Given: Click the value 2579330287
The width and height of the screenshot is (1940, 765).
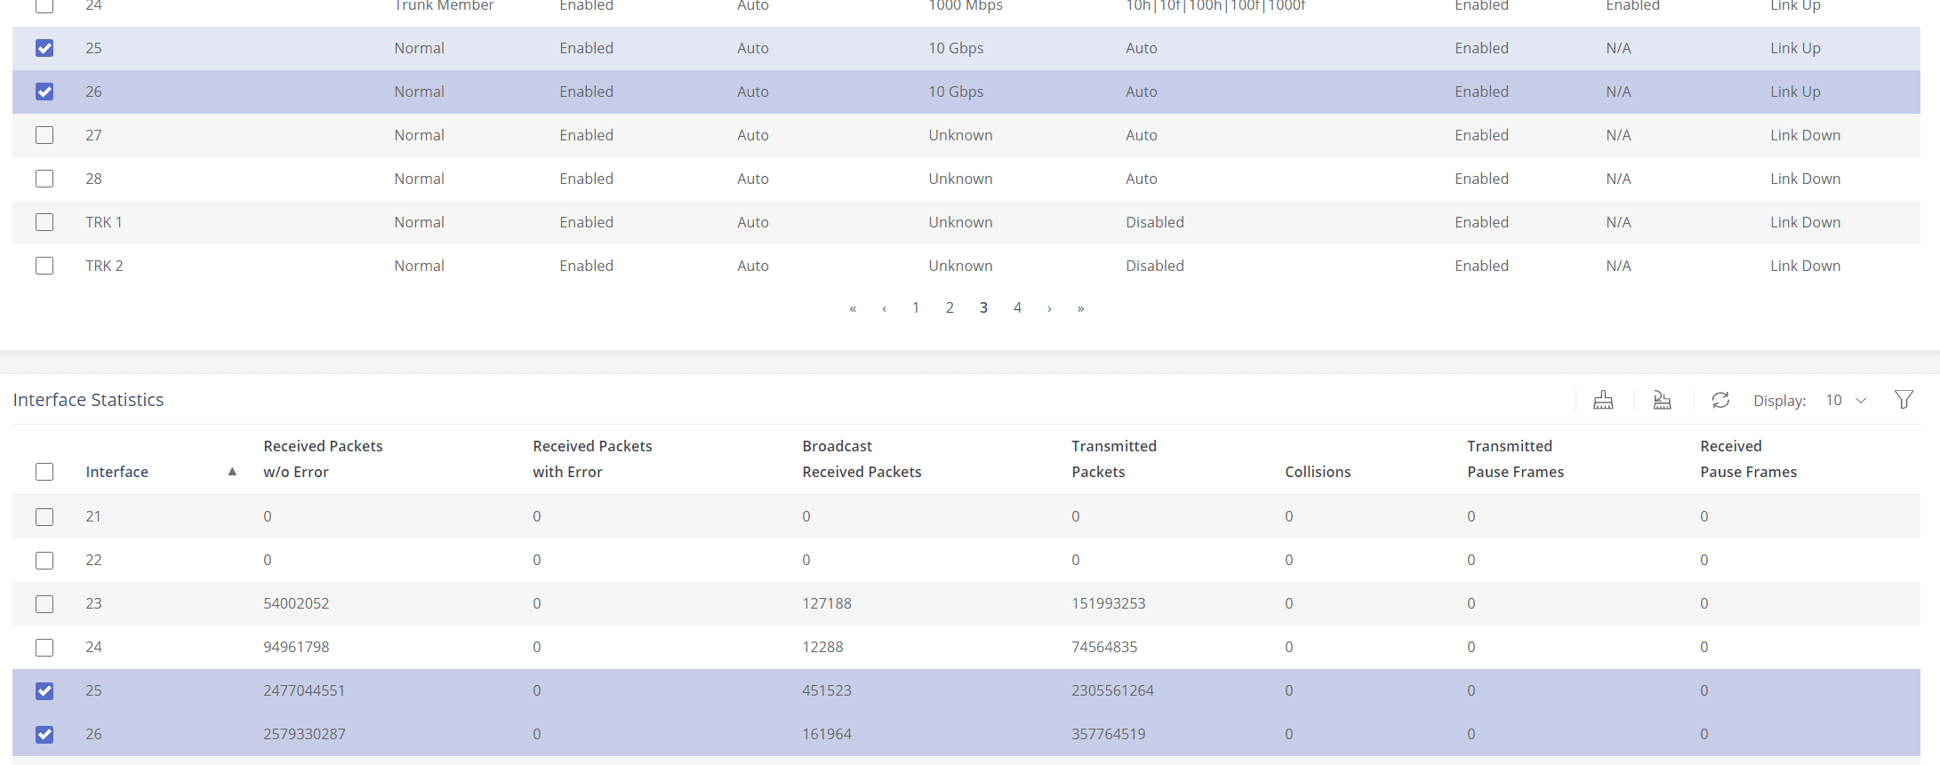Looking at the screenshot, I should 304,734.
